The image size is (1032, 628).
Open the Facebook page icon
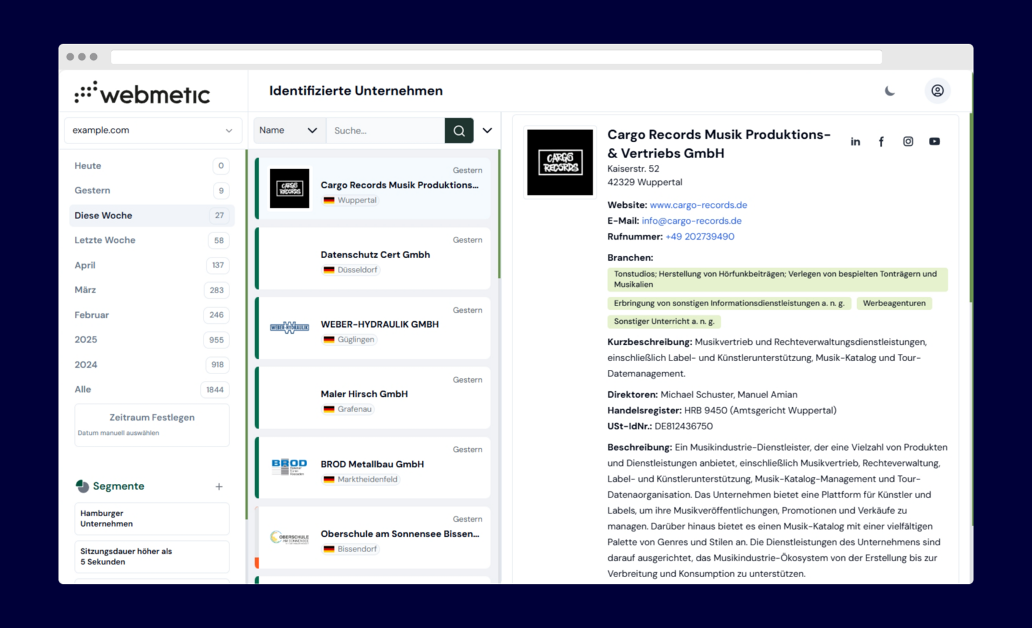click(881, 142)
